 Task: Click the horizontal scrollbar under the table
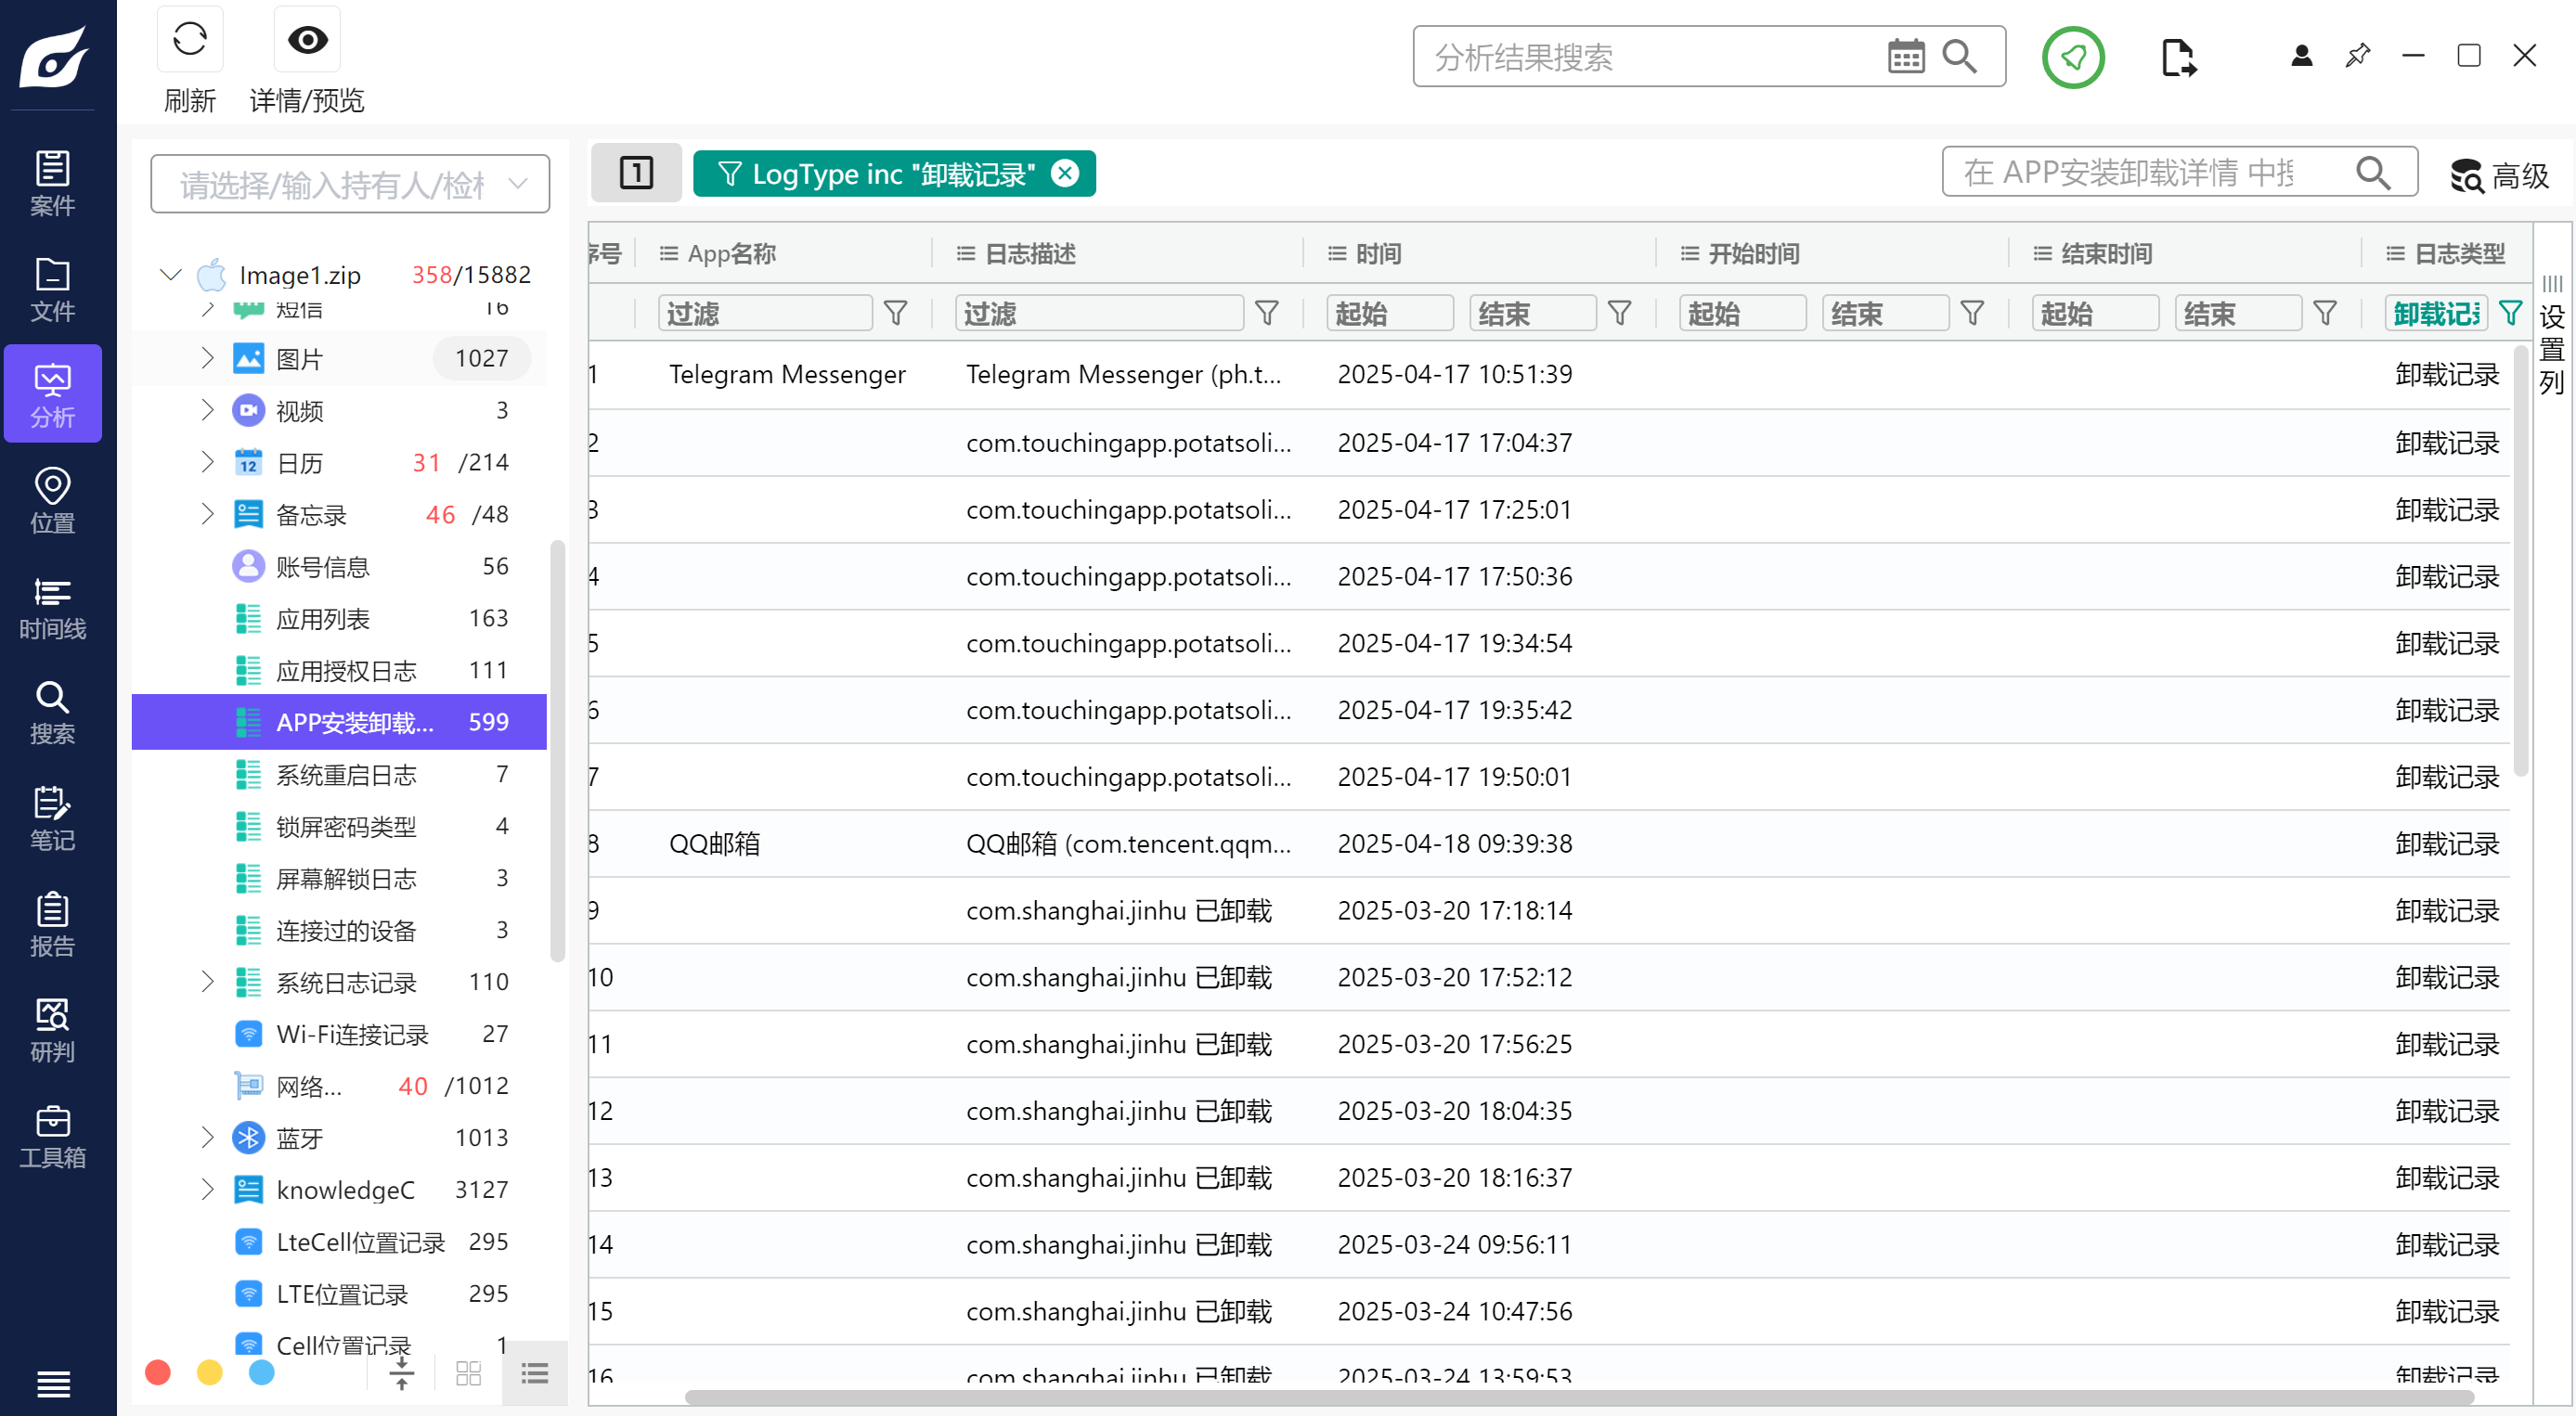[x=1580, y=1397]
